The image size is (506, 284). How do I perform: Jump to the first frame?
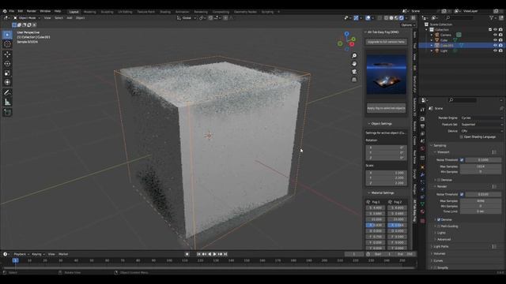click(x=198, y=254)
